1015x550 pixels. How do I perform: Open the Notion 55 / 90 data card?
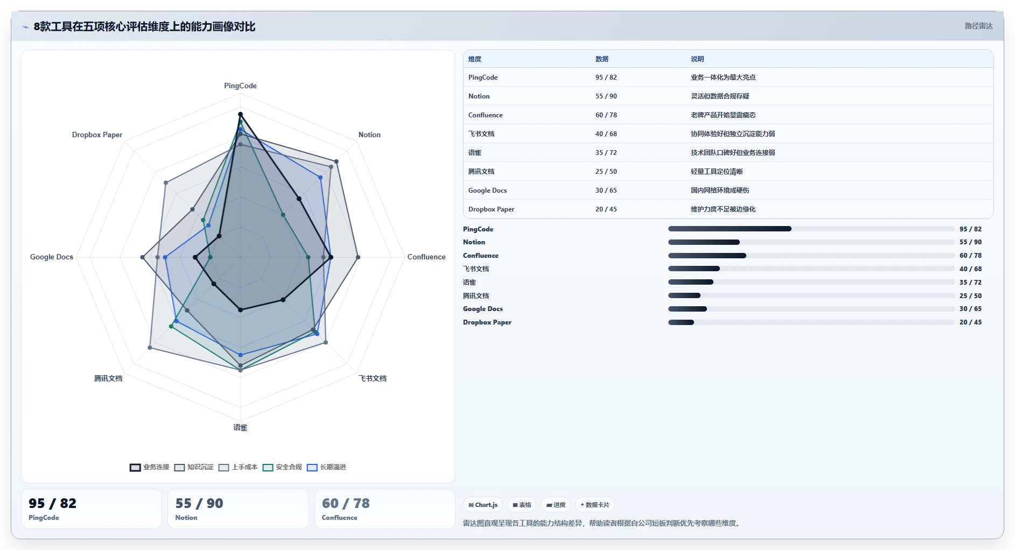click(x=238, y=509)
